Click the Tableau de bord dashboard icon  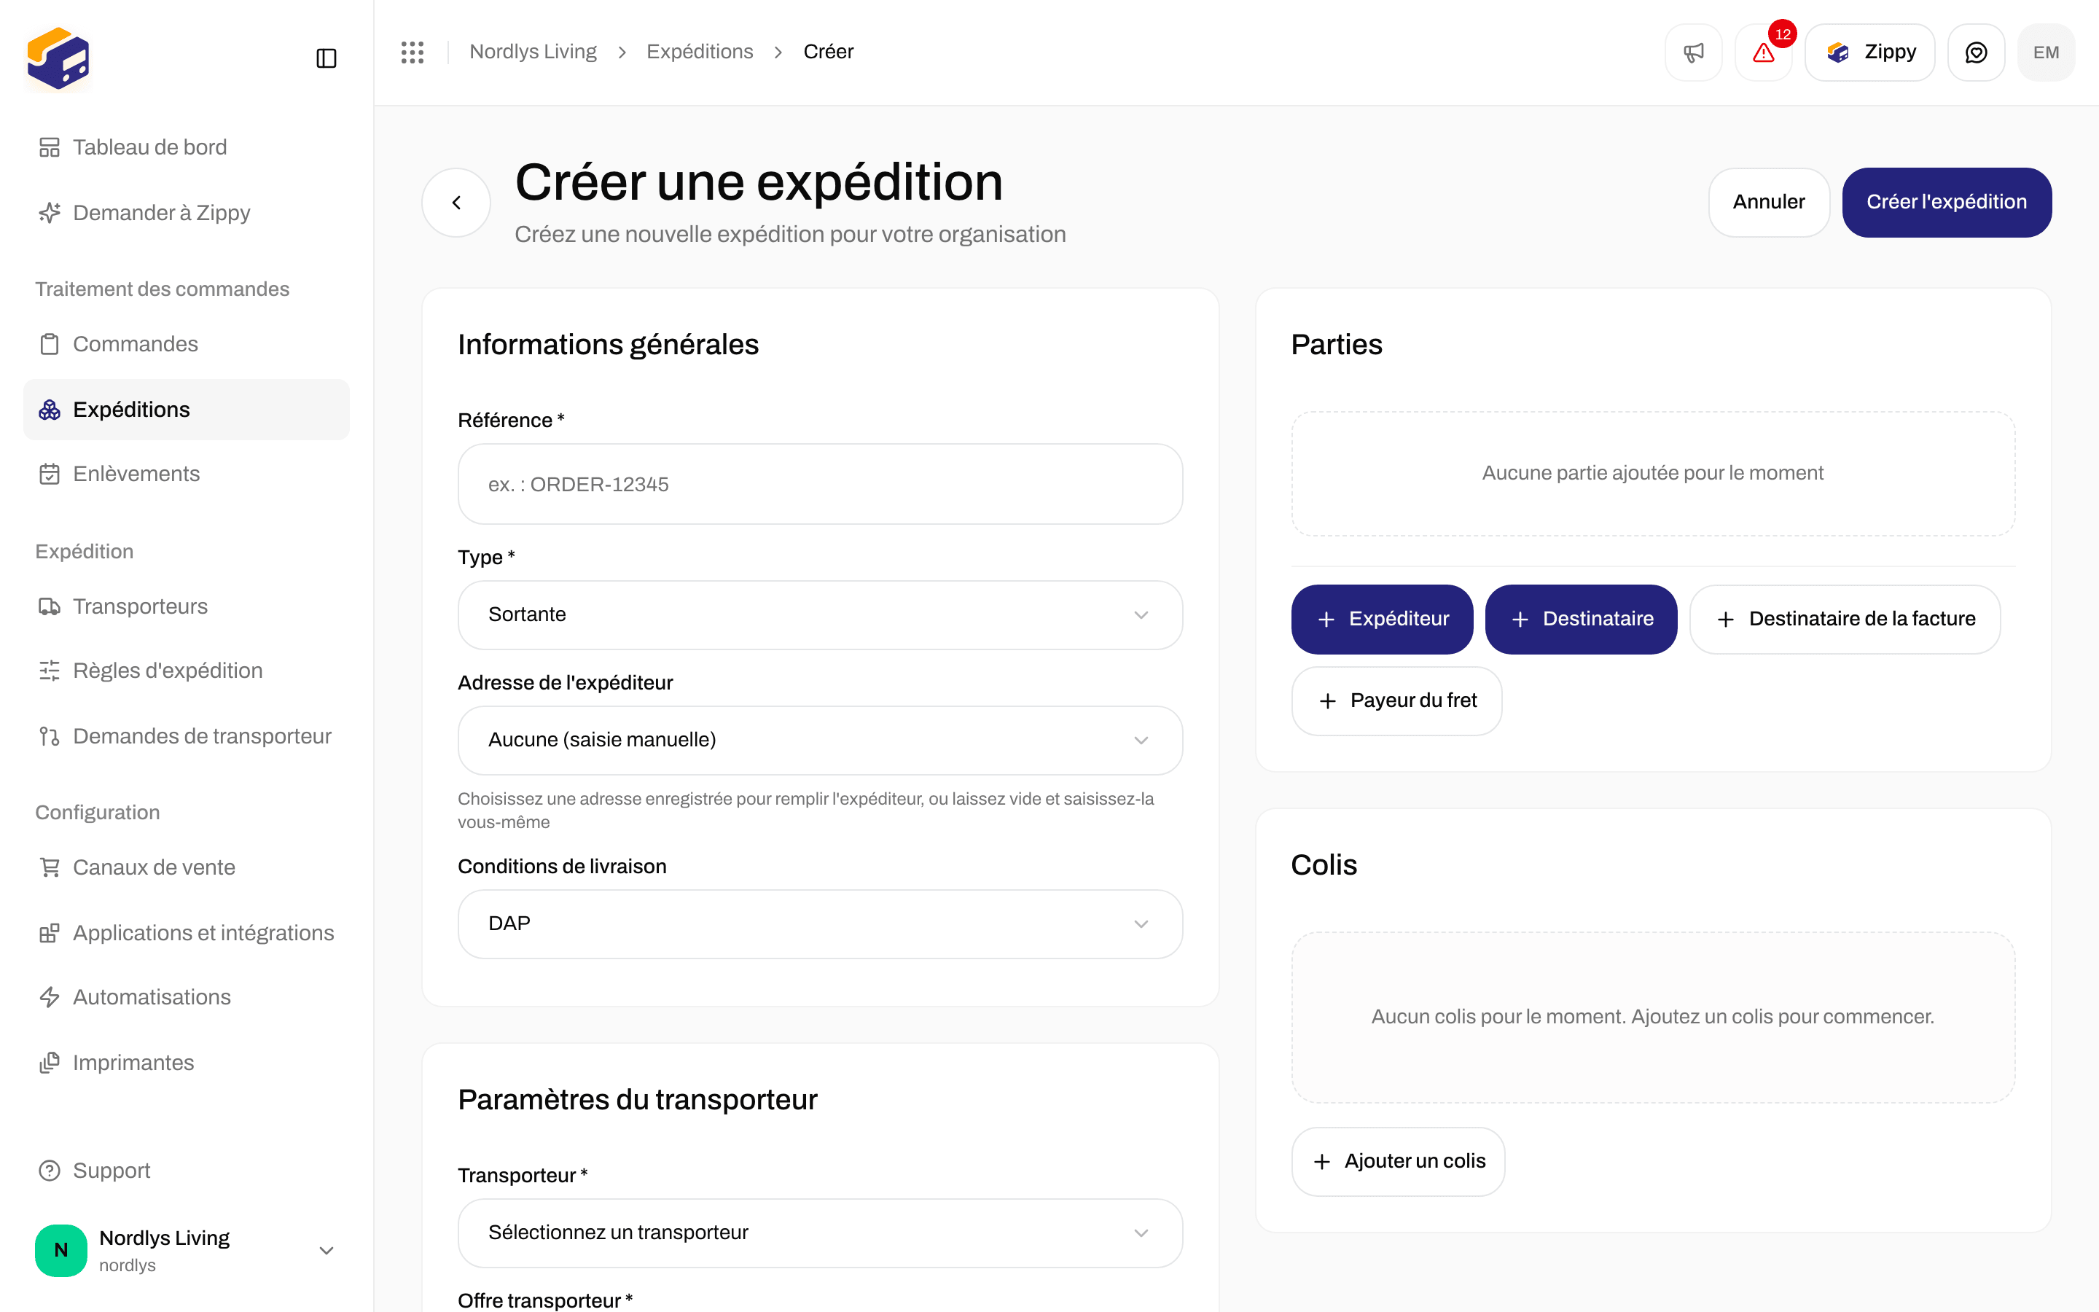click(50, 147)
